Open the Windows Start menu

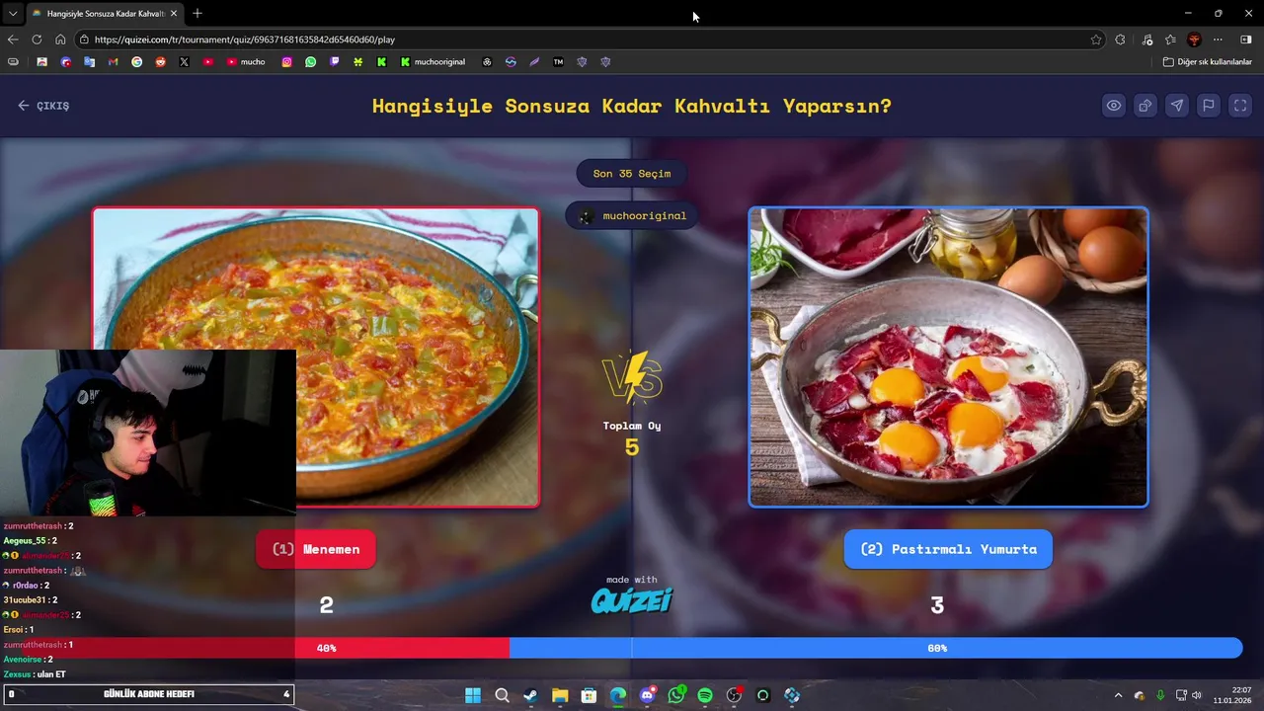[x=473, y=695]
